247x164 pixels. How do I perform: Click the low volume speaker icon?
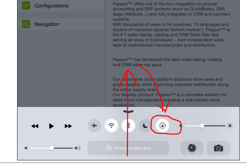[x=26, y=148]
